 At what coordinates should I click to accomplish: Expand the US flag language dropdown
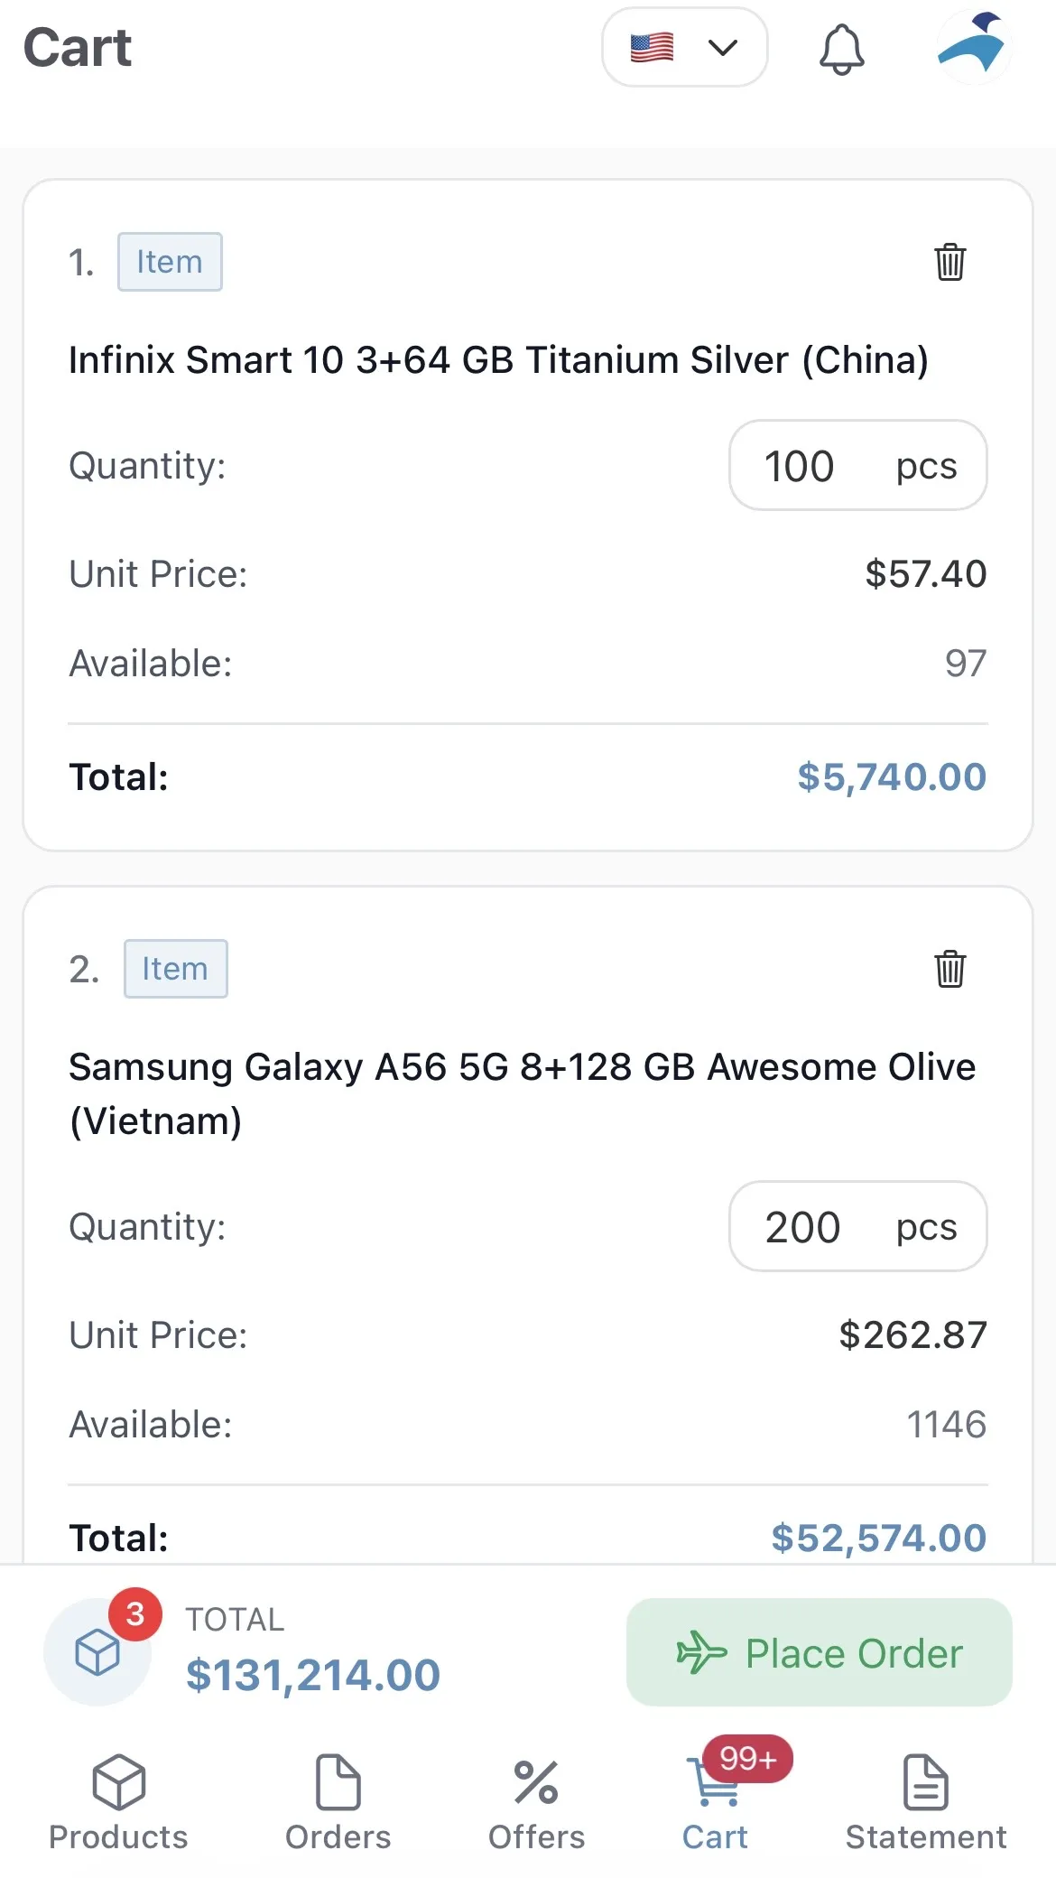pos(684,48)
